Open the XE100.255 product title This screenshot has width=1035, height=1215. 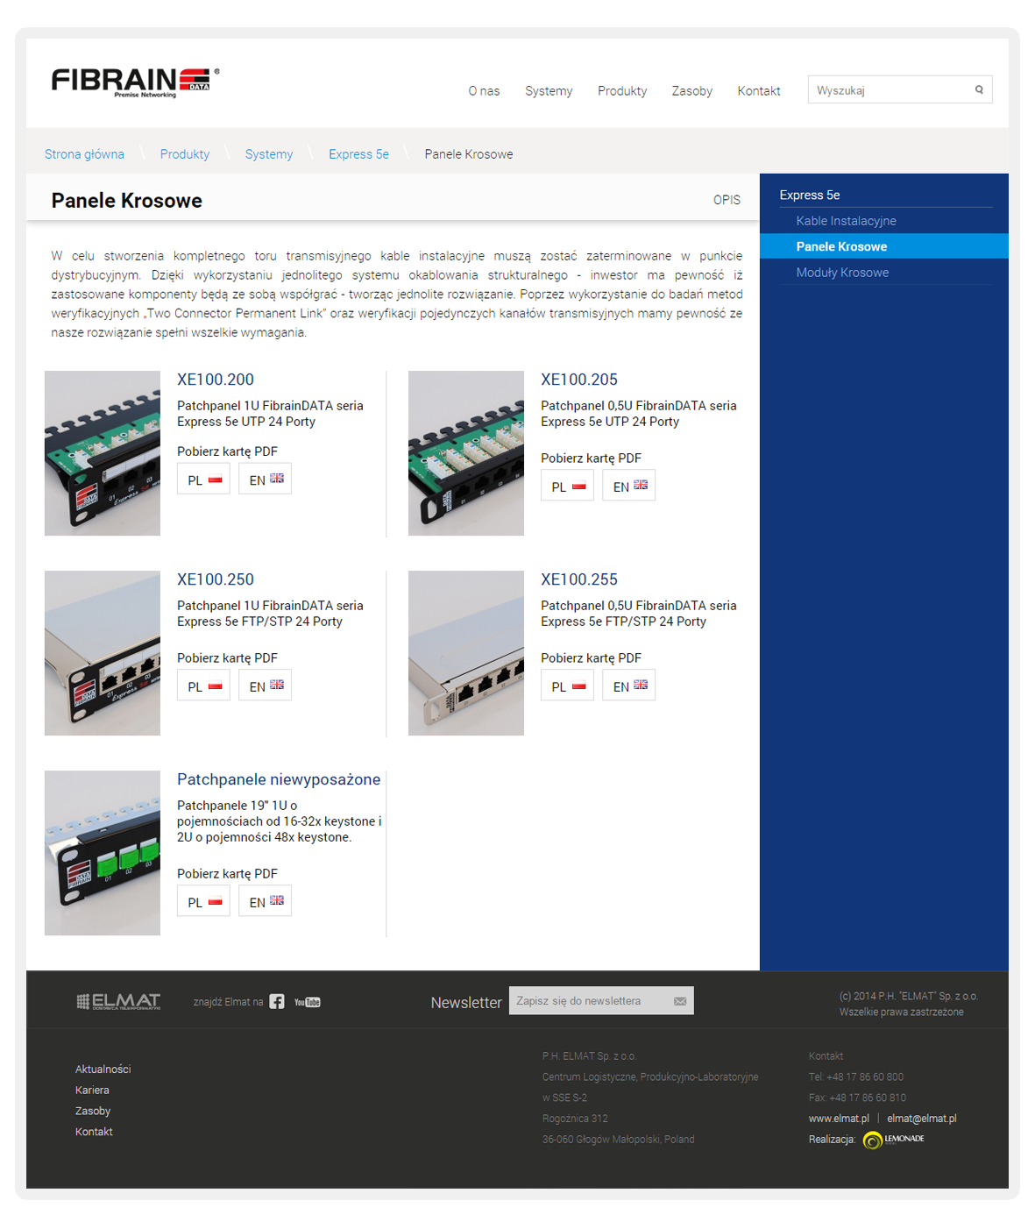[579, 579]
